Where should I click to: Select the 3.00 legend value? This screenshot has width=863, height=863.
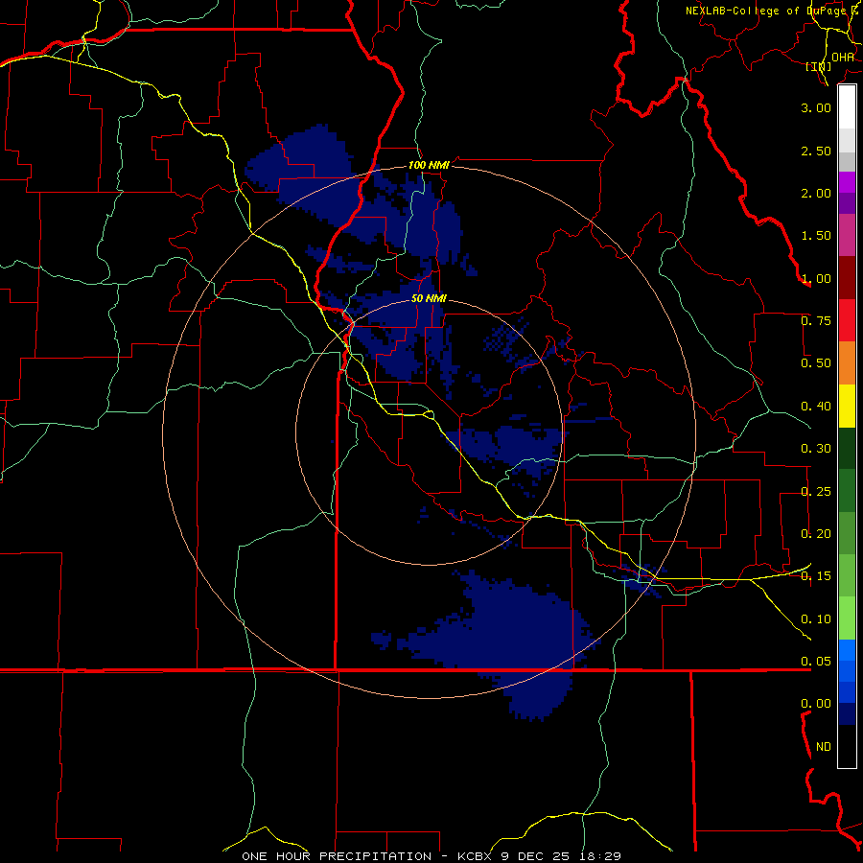tap(816, 107)
